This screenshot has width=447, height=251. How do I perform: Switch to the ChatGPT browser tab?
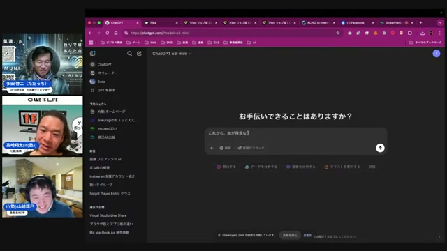122,23
